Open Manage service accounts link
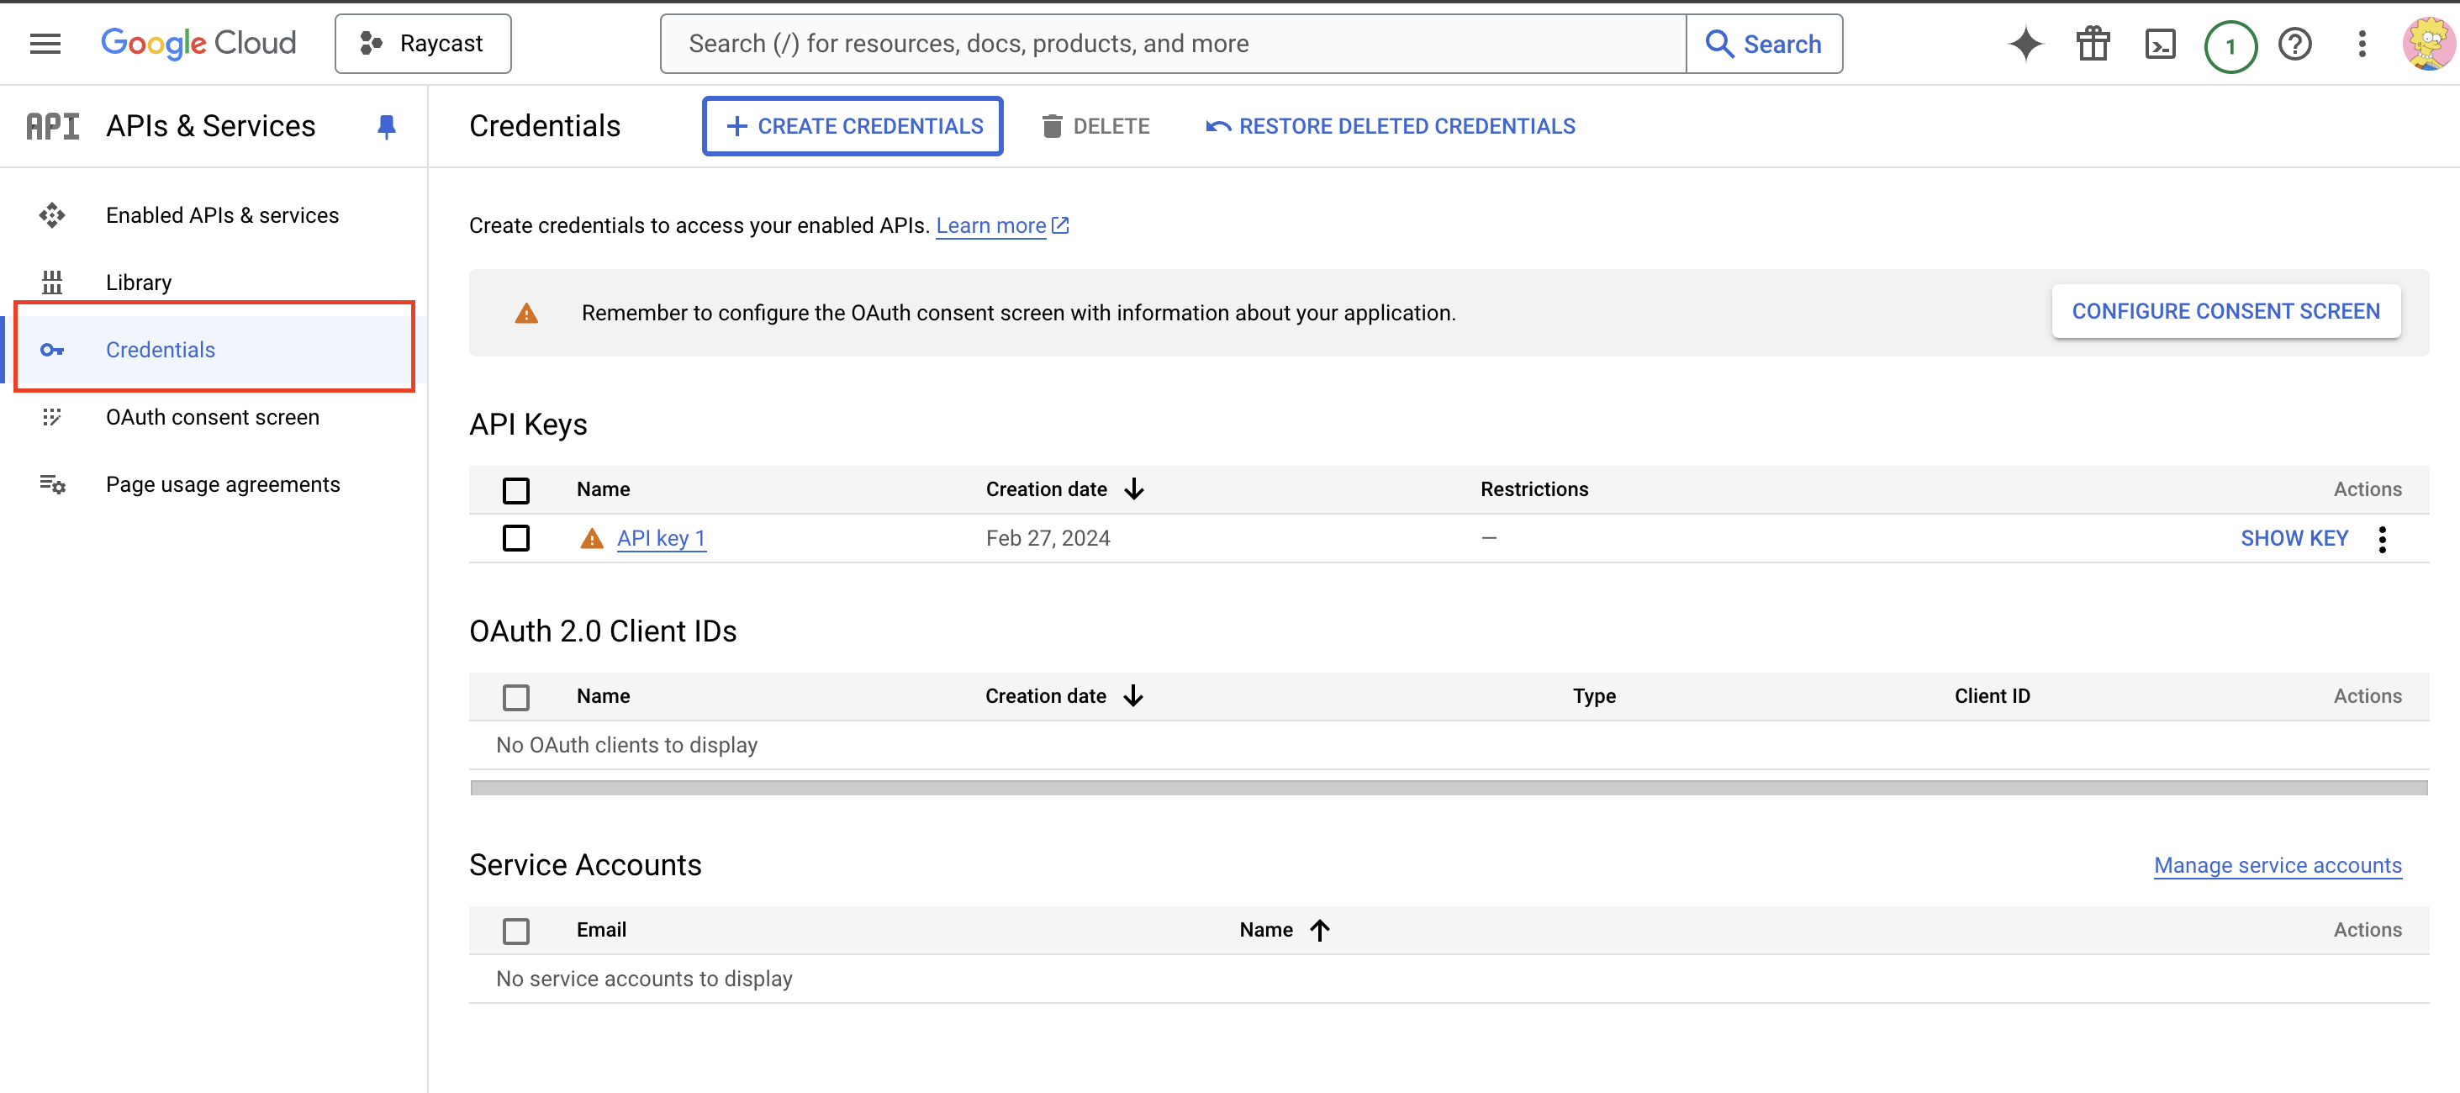 [2277, 864]
